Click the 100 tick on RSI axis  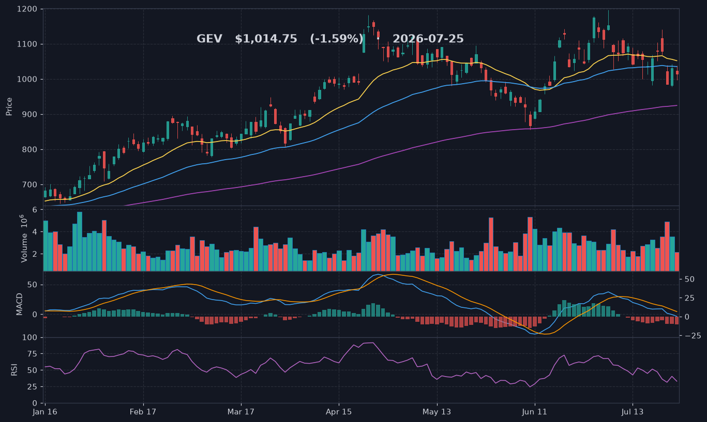click(29, 338)
